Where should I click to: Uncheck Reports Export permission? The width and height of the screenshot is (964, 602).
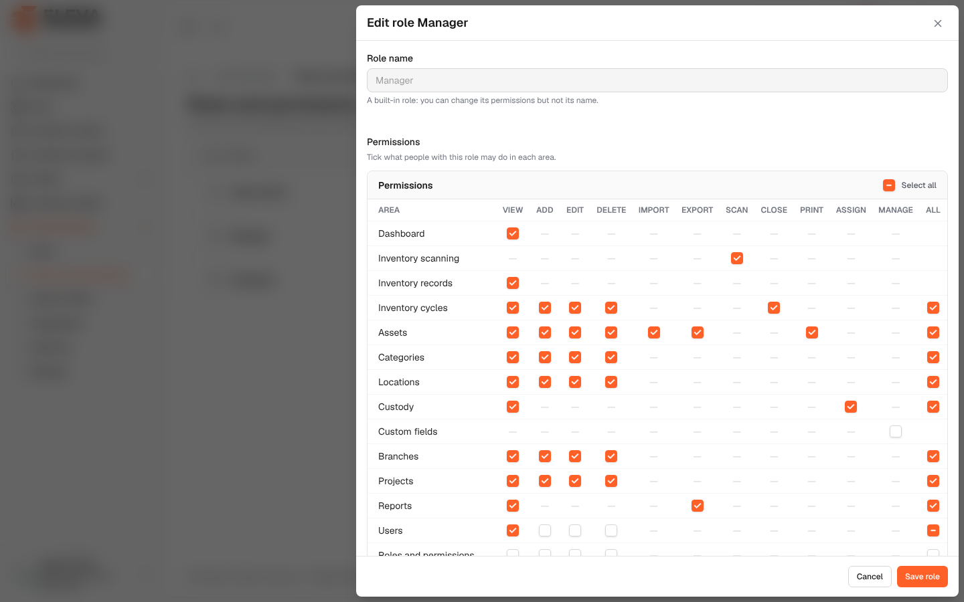(x=698, y=506)
